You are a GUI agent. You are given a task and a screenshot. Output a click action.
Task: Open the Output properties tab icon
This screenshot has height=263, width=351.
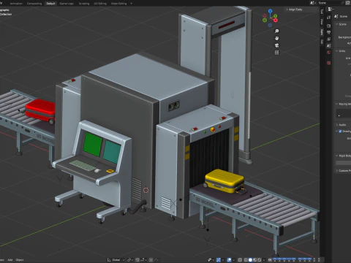pos(329,32)
